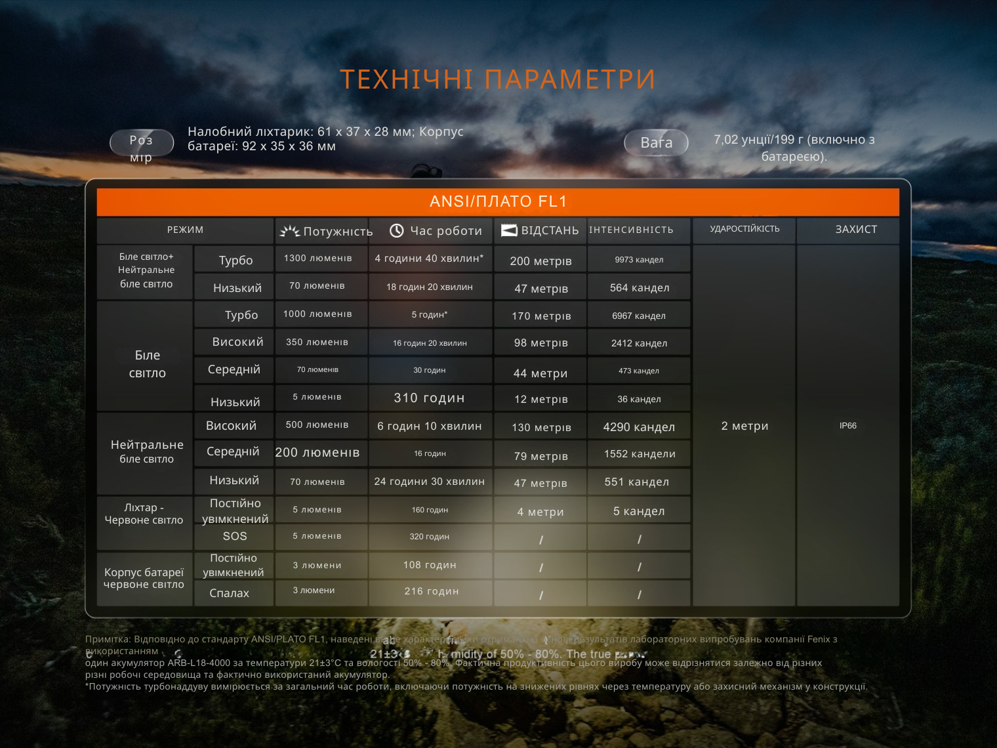Image resolution: width=997 pixels, height=748 pixels.
Task: Click the 9973 кандел intensity cell
Action: [639, 260]
